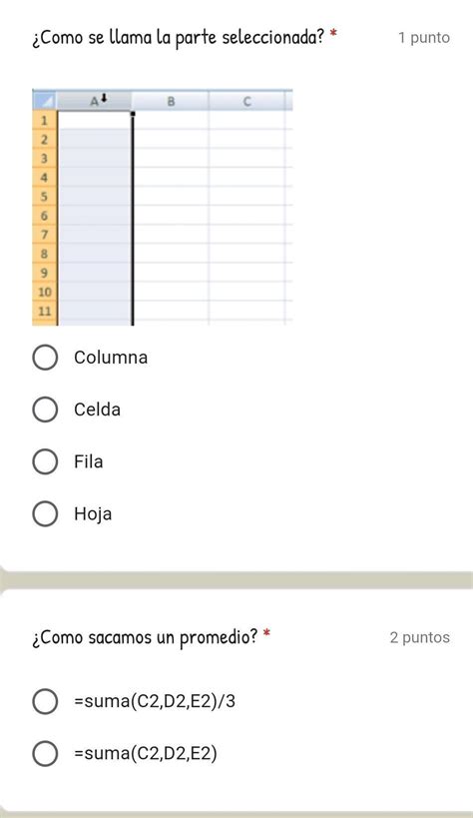The width and height of the screenshot is (473, 818).
Task: Click the Celda label text
Action: 97,409
